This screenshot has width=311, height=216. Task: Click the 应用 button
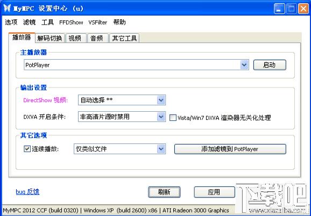point(214,192)
